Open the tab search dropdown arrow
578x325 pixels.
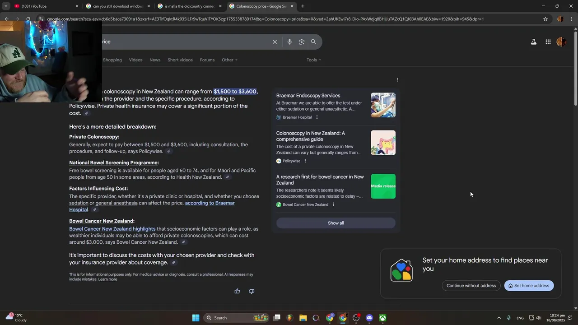[x=6, y=6]
